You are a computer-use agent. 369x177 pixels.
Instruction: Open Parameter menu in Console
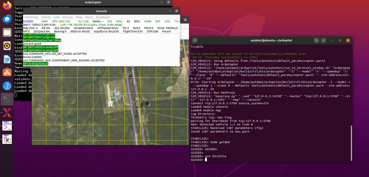(103, 17)
